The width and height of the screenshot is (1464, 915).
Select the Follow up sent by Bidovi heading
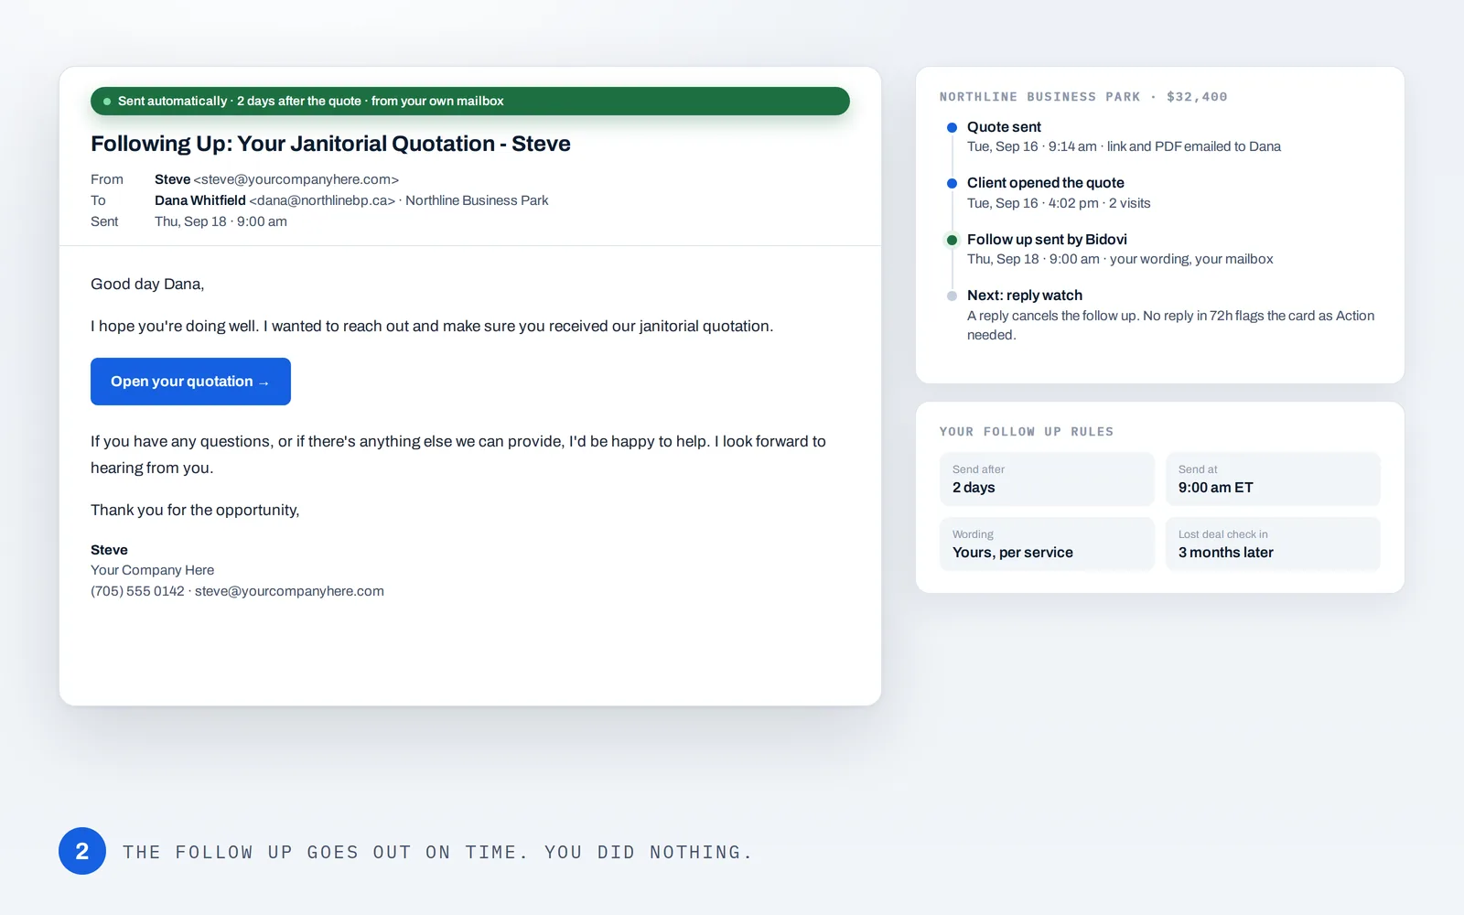click(x=1047, y=240)
